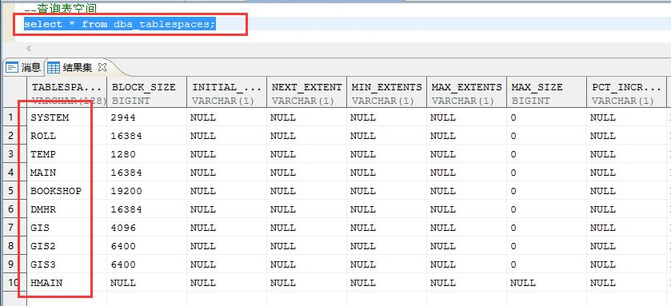Select the MIN_EXTENTS column header
This screenshot has height=306, width=671.
click(386, 92)
